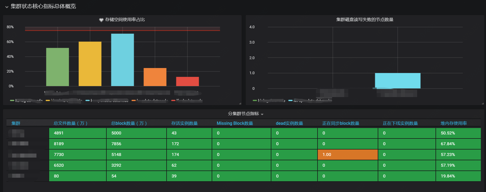The height and width of the screenshot is (192, 486).
Task: Click the 50.52% heap usage cell
Action: click(458, 133)
